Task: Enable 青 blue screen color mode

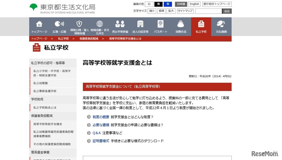Action: pyautogui.click(x=168, y=4)
